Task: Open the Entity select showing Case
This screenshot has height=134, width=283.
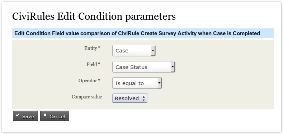Action: (x=134, y=51)
